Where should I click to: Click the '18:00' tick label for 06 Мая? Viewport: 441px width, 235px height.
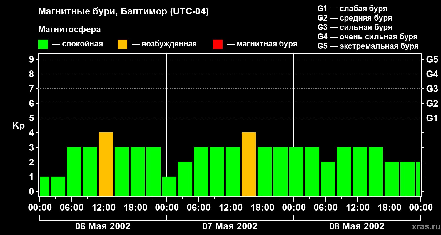[x=135, y=208]
